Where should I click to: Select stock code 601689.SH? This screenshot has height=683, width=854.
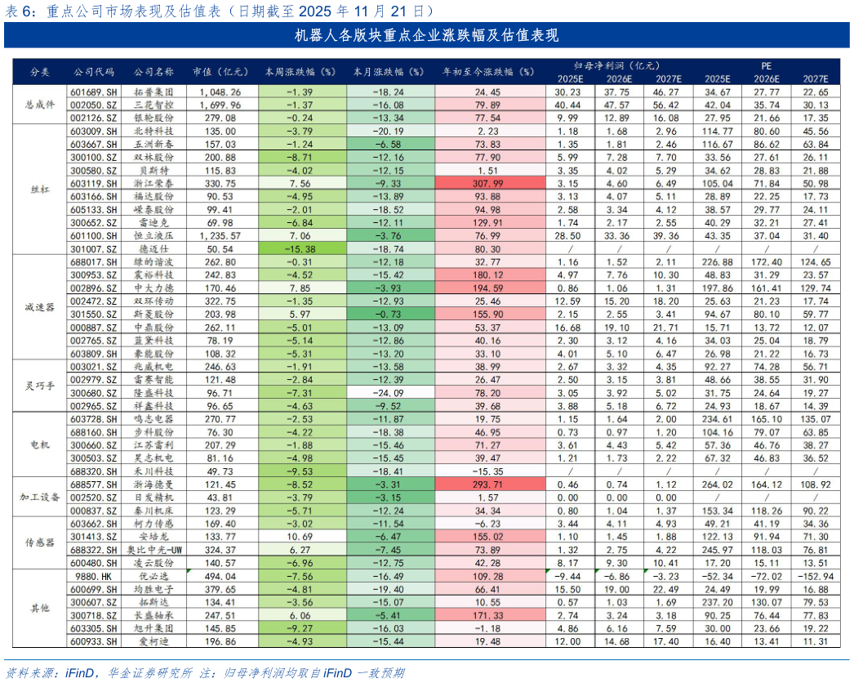(92, 92)
